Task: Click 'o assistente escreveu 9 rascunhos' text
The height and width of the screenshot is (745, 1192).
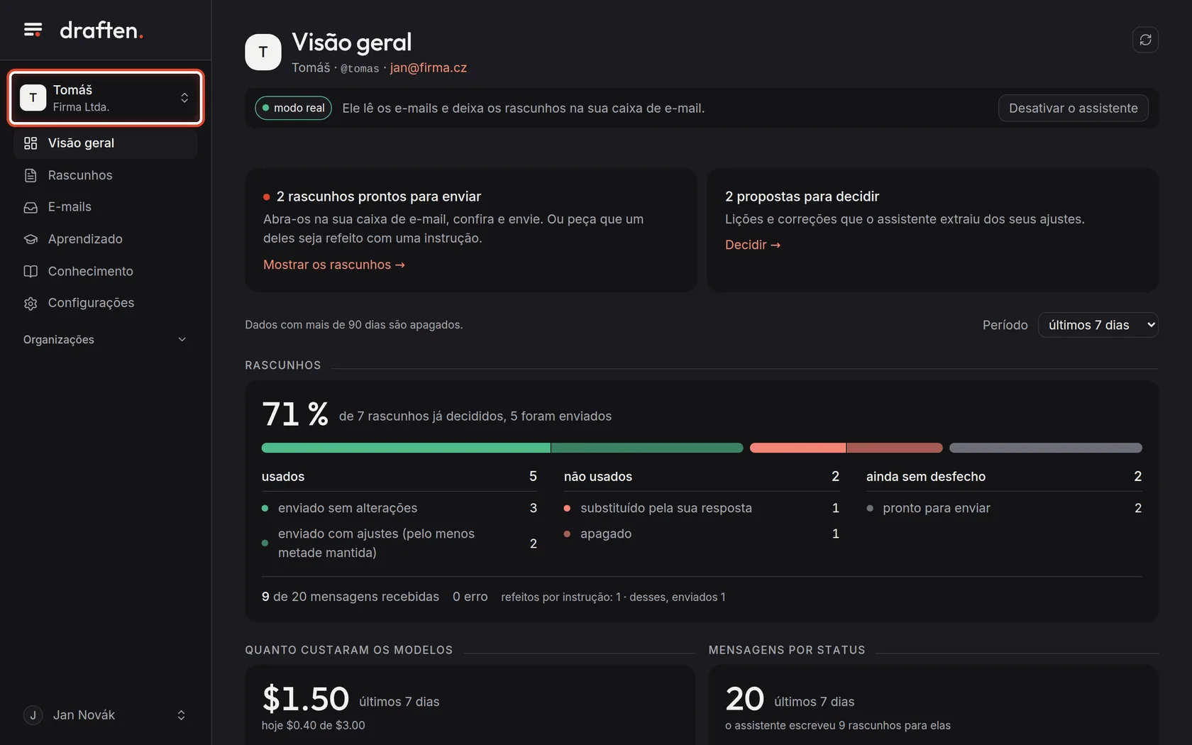Action: point(838,725)
